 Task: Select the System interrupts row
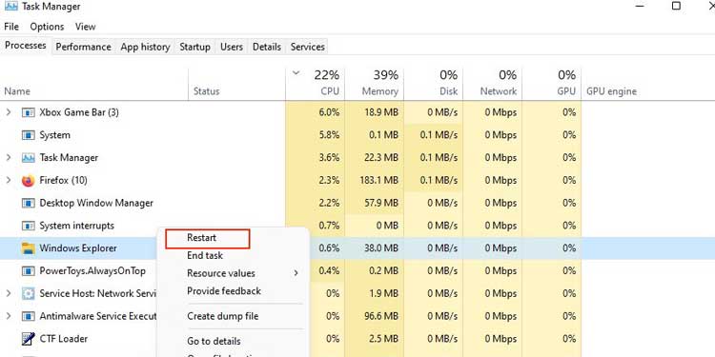coord(357,226)
